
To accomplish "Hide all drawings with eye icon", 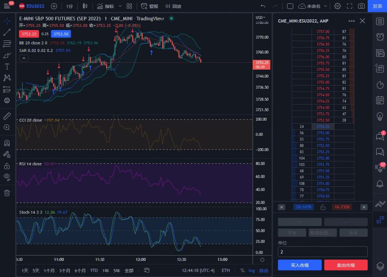I will pyautogui.click(x=7, y=177).
